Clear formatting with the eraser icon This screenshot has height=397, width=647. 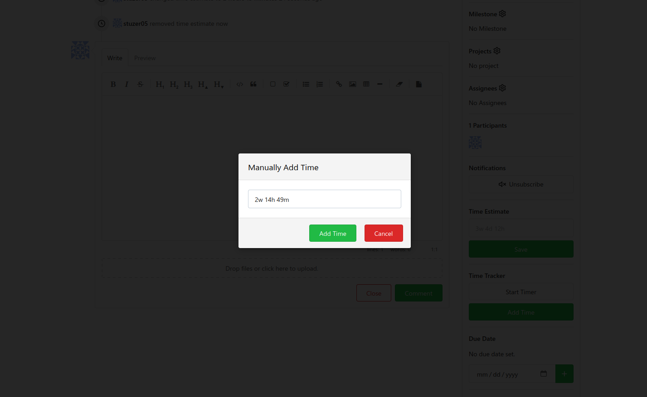tap(399, 84)
